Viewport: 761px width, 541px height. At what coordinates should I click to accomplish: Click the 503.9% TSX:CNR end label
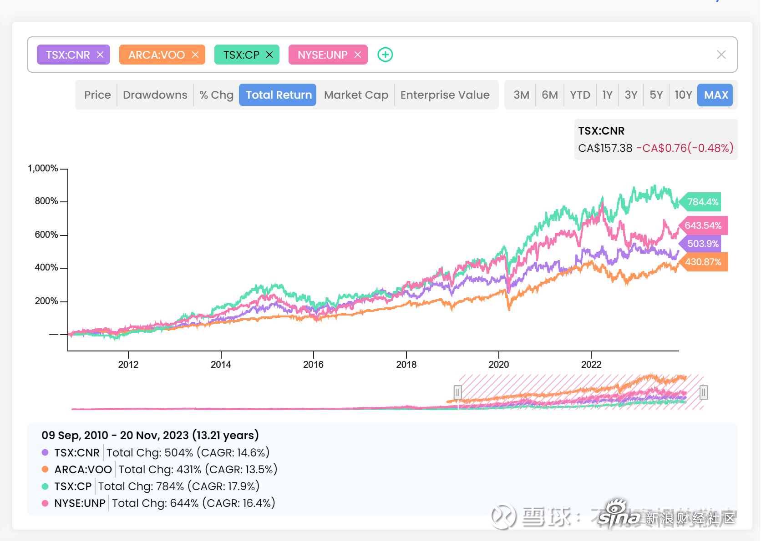pyautogui.click(x=700, y=244)
